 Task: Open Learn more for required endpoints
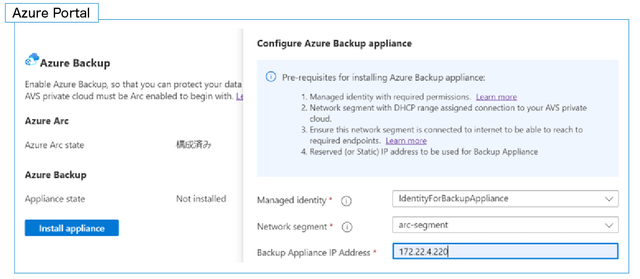[406, 141]
